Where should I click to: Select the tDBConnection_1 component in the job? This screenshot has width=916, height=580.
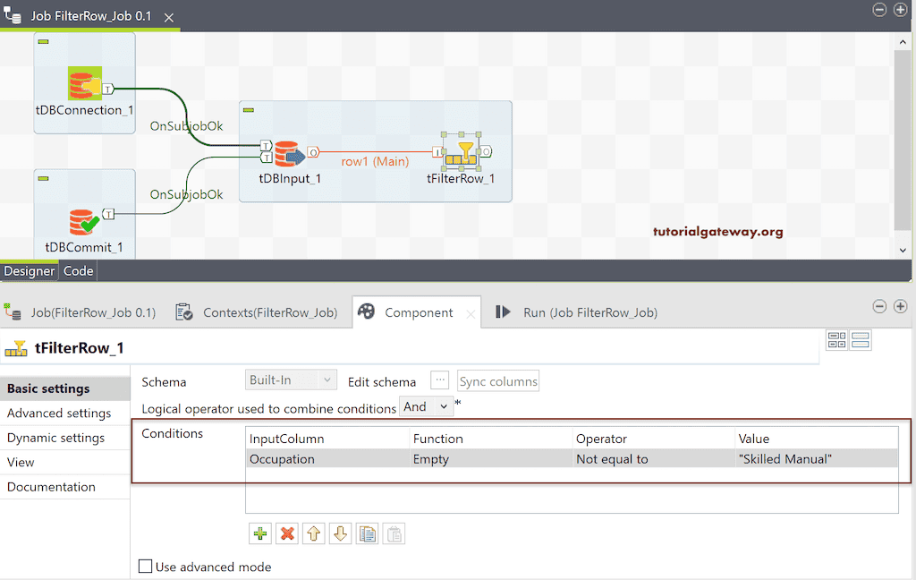[x=83, y=85]
